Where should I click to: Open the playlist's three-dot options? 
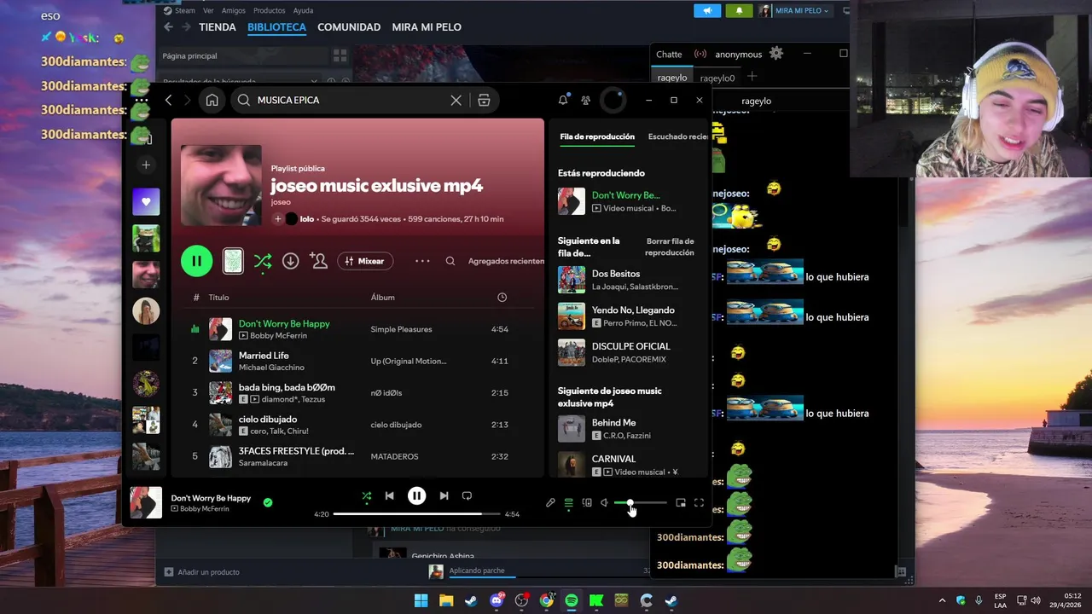pyautogui.click(x=422, y=261)
